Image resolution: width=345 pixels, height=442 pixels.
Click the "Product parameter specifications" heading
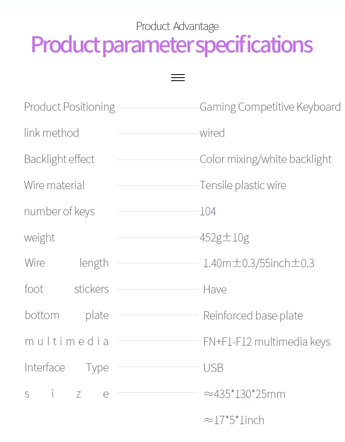pyautogui.click(x=172, y=45)
